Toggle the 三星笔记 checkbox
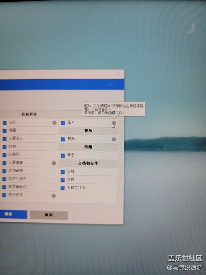Image resolution: width=206 pixels, height=275 pixels. coord(5,139)
